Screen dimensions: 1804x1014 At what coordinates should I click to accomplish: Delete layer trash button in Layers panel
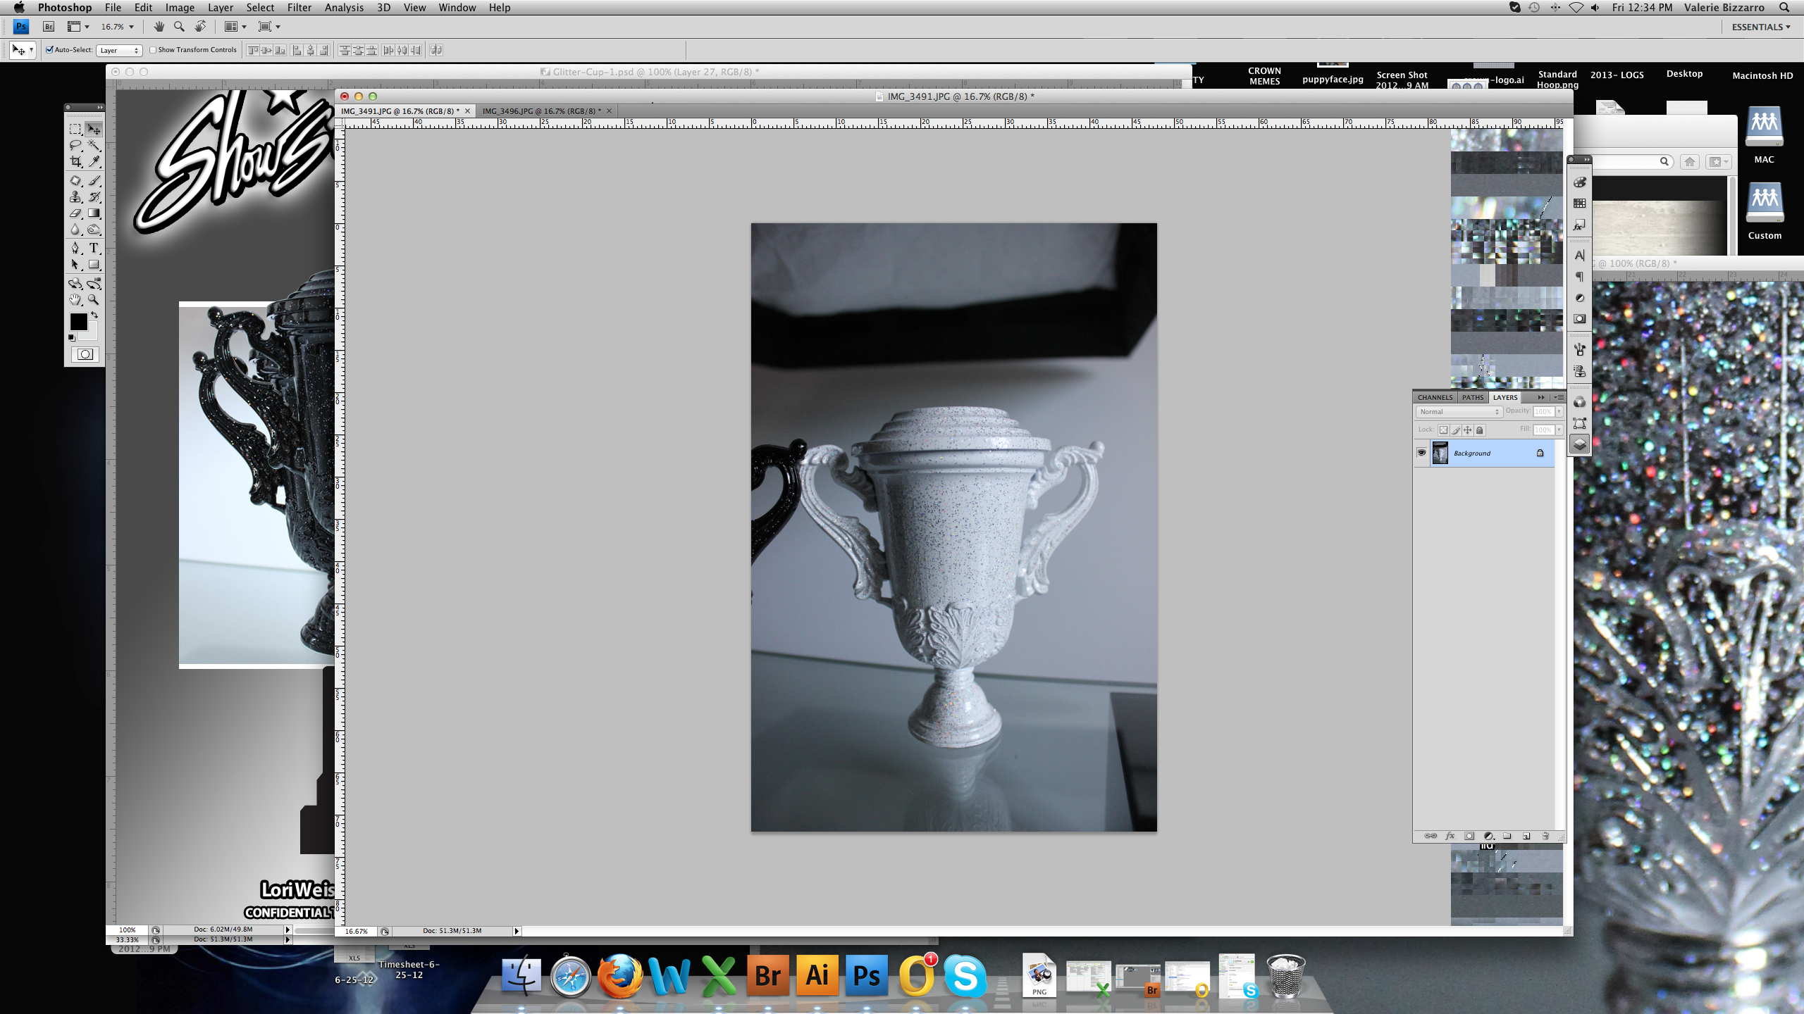pyautogui.click(x=1545, y=836)
